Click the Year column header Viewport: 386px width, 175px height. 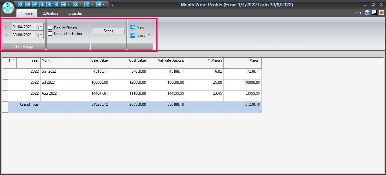tap(28, 63)
